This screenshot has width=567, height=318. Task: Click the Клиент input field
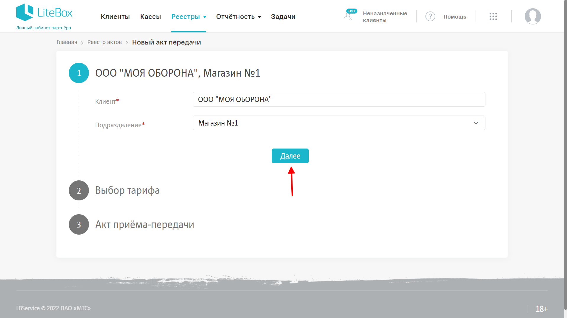(339, 99)
